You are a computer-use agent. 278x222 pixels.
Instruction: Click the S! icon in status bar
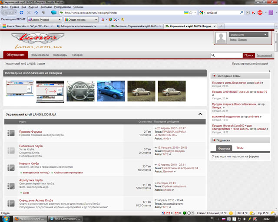(163, 213)
